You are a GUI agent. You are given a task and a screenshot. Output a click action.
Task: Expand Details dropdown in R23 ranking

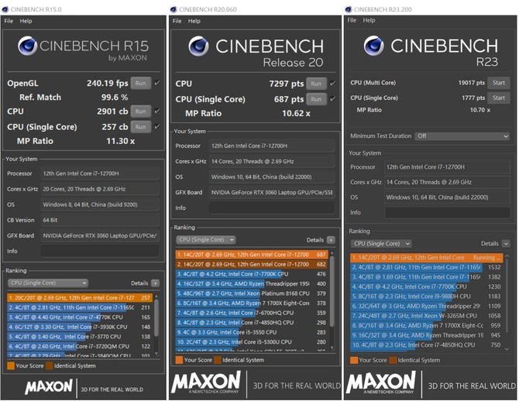coord(506,244)
